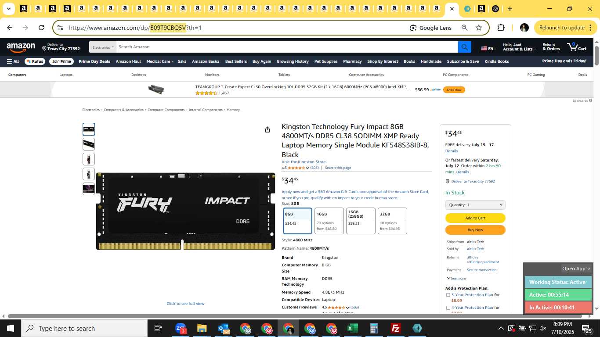
Task: Open the page zoom magnifier icon
Action: pyautogui.click(x=464, y=28)
